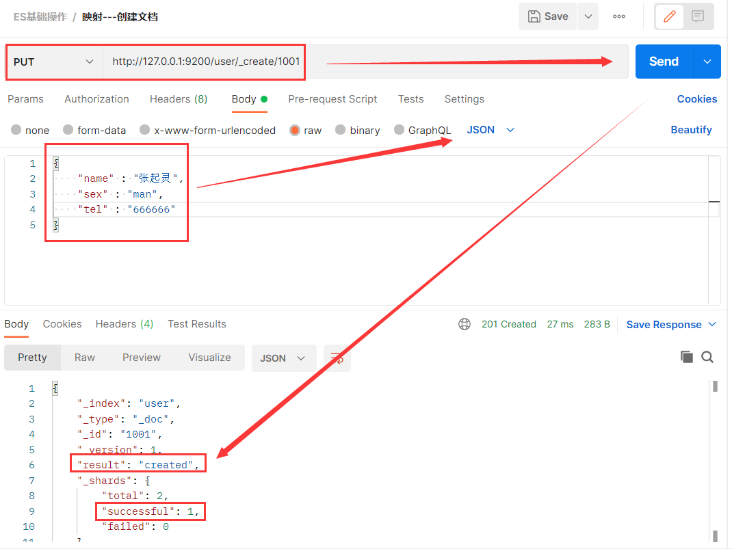Select the raw body type
The width and height of the screenshot is (732, 549).
click(305, 130)
